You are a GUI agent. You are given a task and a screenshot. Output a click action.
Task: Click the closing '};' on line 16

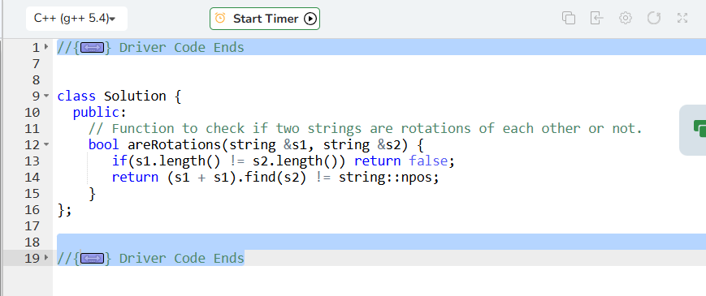65,209
